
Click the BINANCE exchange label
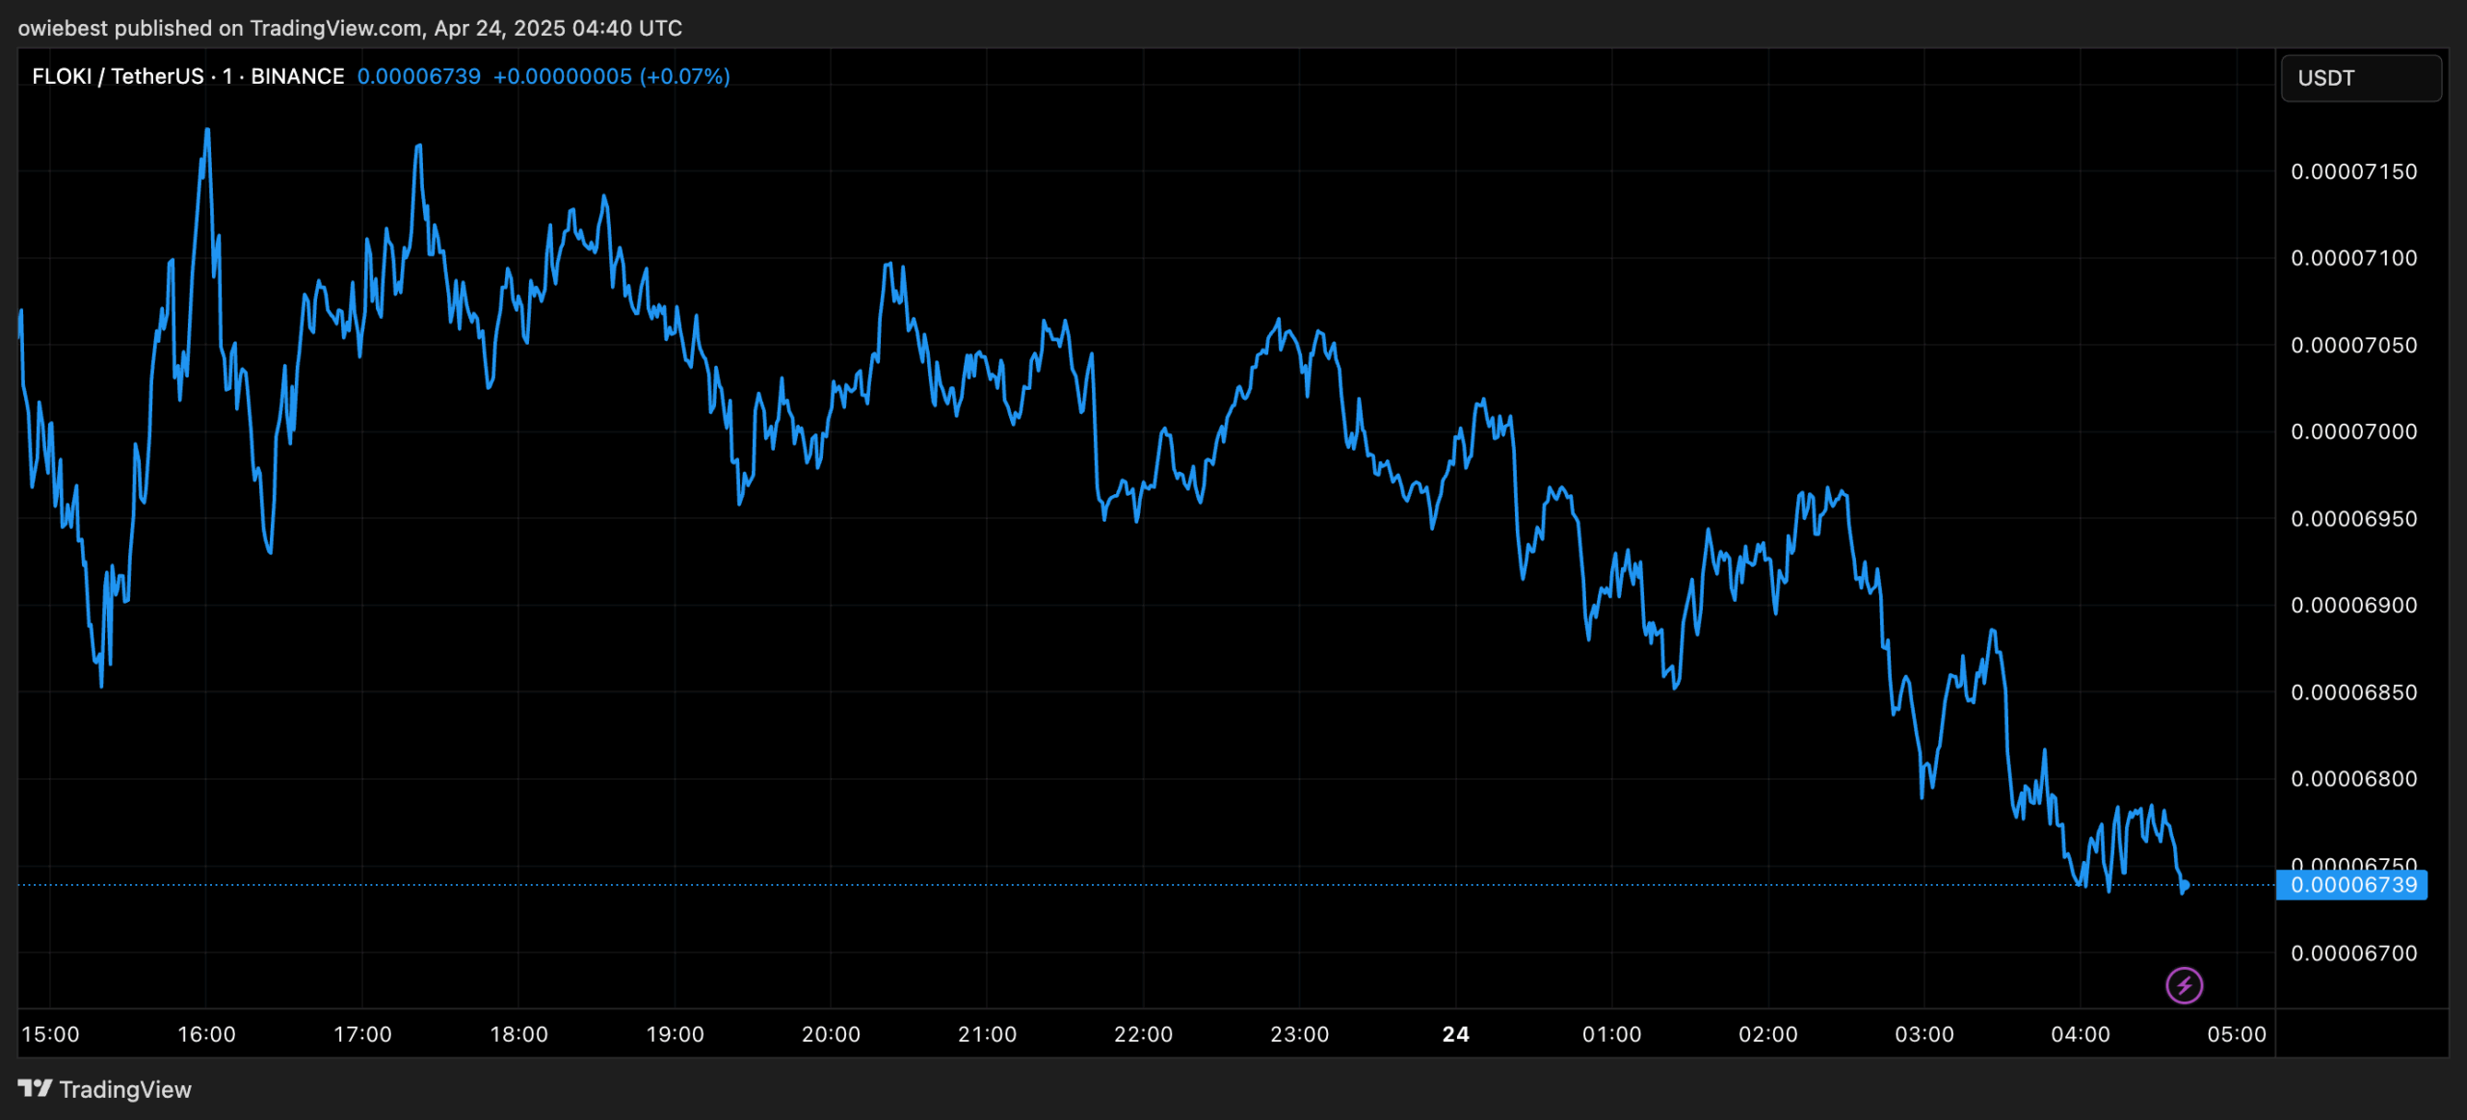point(297,76)
